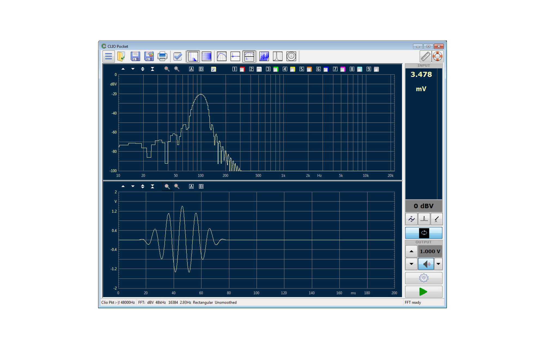Select the frequency response analysis icon

(x=221, y=56)
